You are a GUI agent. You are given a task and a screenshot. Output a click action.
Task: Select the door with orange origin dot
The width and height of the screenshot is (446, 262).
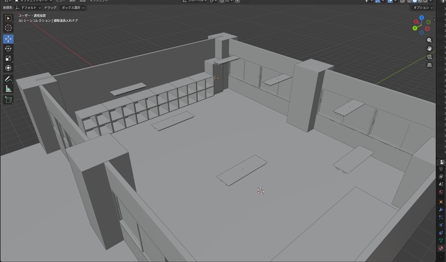(x=218, y=78)
